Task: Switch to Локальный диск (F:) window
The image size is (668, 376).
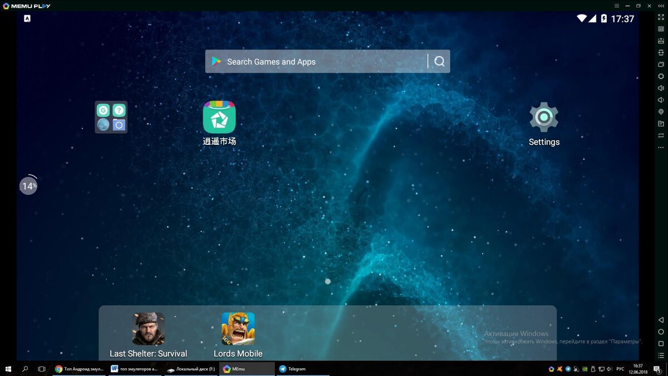Action: [x=190, y=369]
